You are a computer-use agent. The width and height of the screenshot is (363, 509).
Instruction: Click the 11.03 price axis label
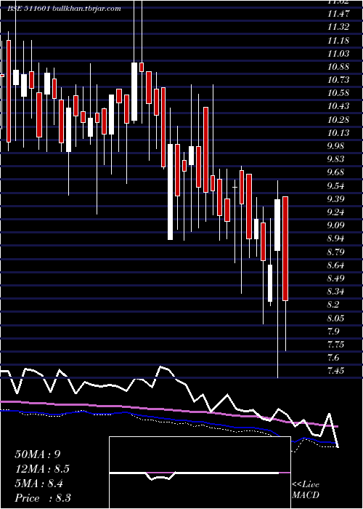click(338, 54)
